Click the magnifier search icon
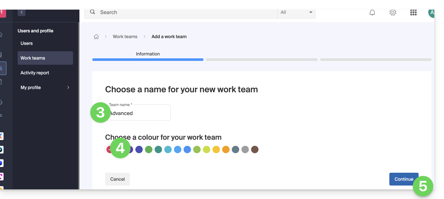The image size is (444, 199). pyautogui.click(x=93, y=12)
